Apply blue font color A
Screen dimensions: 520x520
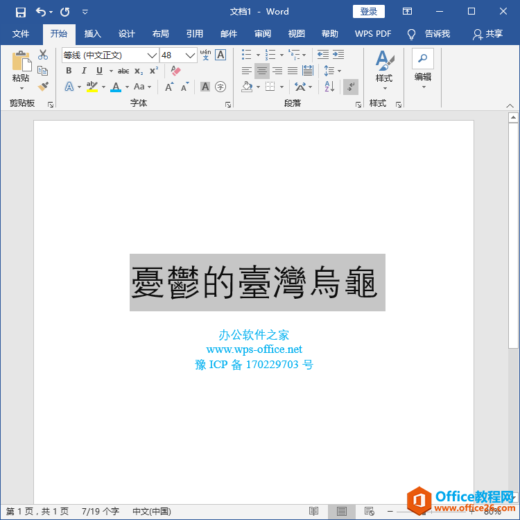[x=116, y=87]
